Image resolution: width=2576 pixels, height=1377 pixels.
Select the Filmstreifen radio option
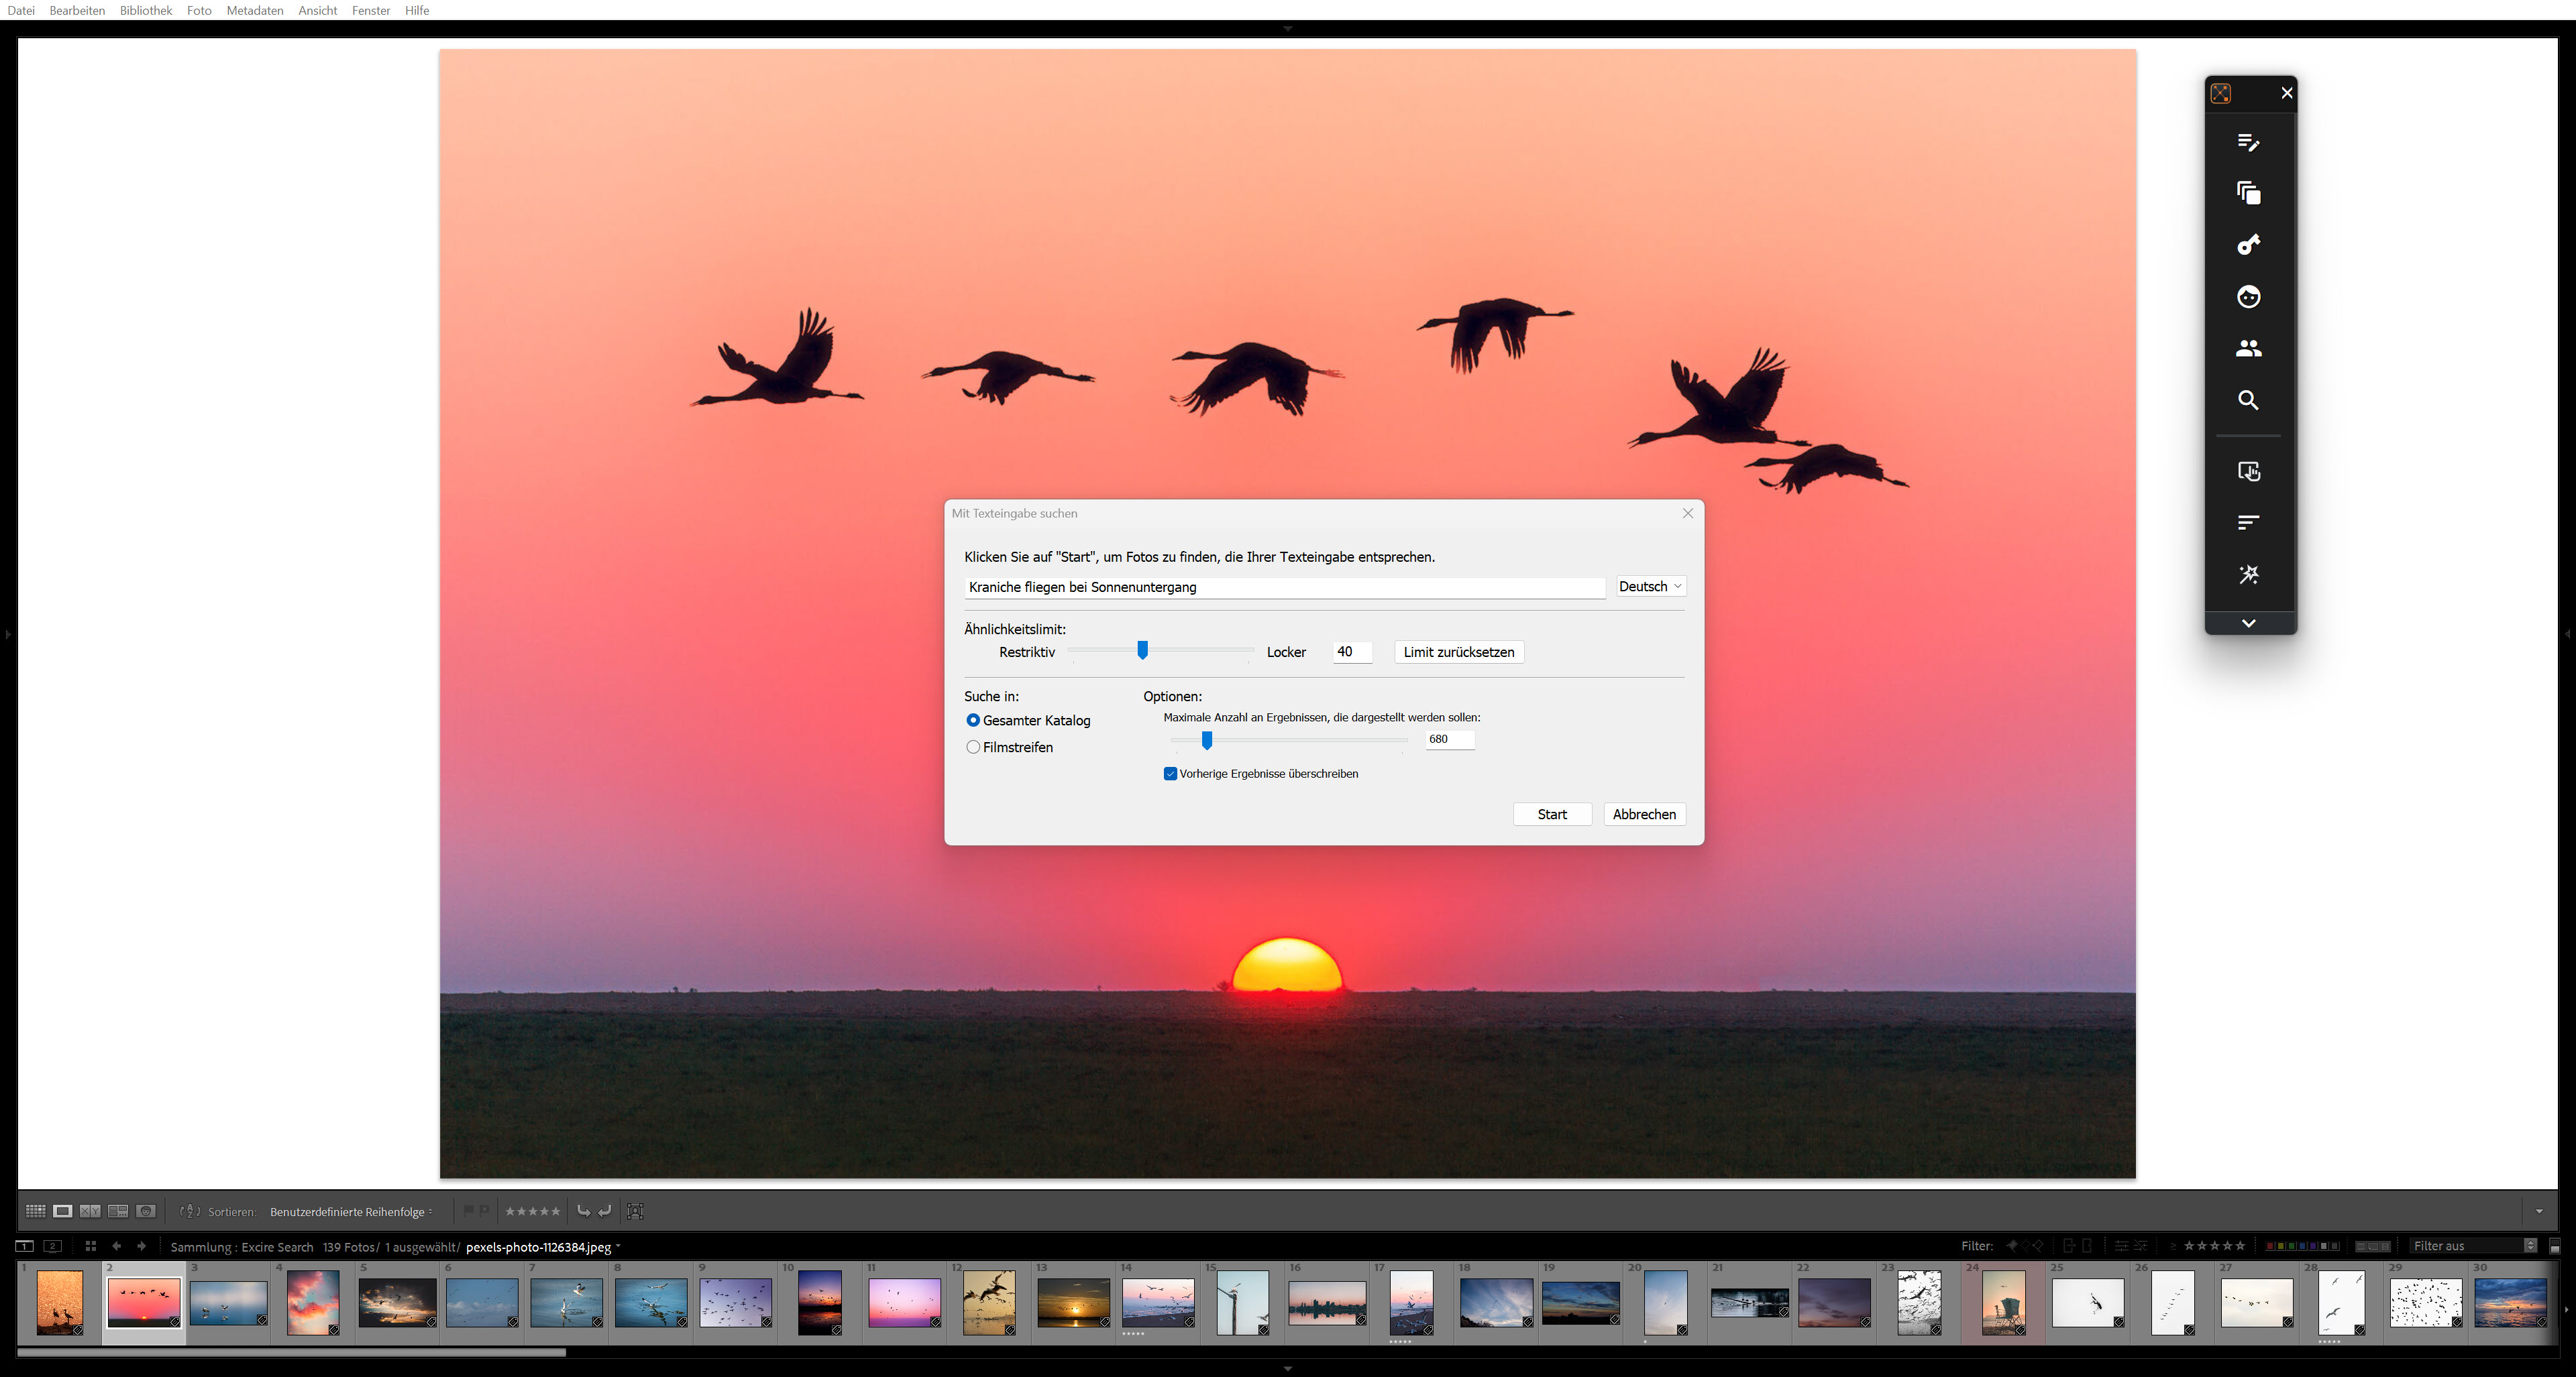pyautogui.click(x=973, y=747)
